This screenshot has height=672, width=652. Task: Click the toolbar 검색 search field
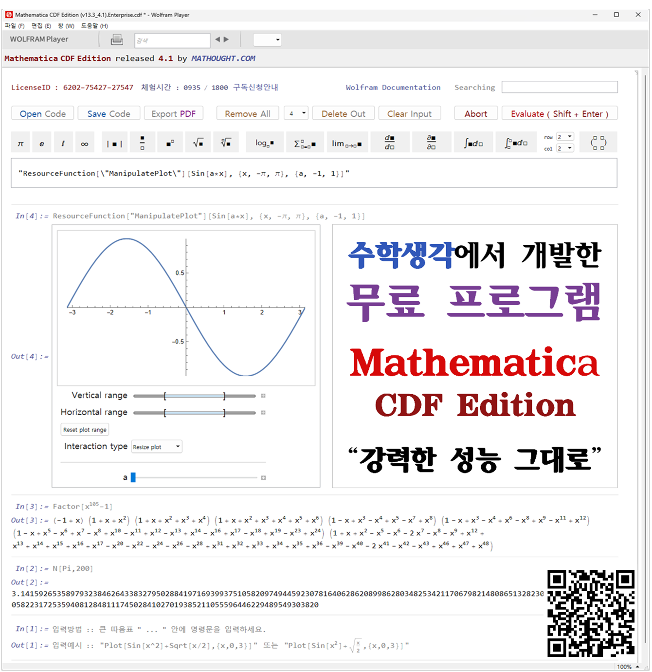tap(172, 40)
